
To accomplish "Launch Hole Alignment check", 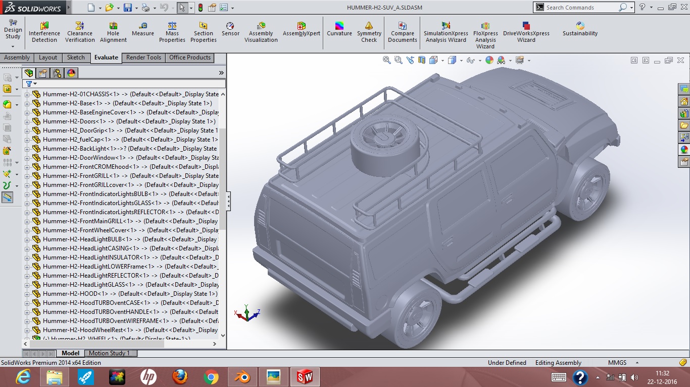I will coord(113,32).
